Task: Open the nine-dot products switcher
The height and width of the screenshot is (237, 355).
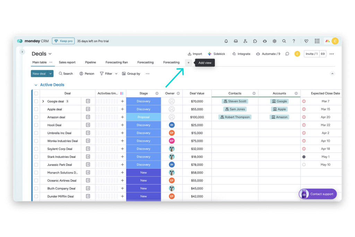Action: (x=317, y=41)
